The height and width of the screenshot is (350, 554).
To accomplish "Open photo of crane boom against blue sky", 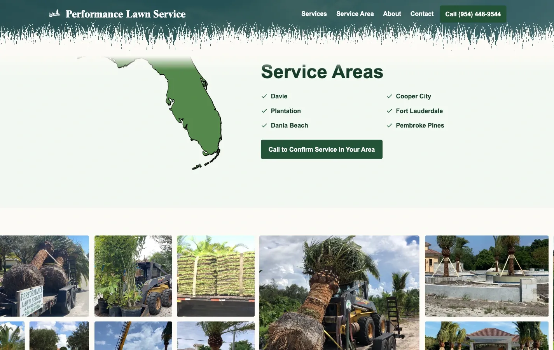I will pyautogui.click(x=133, y=336).
